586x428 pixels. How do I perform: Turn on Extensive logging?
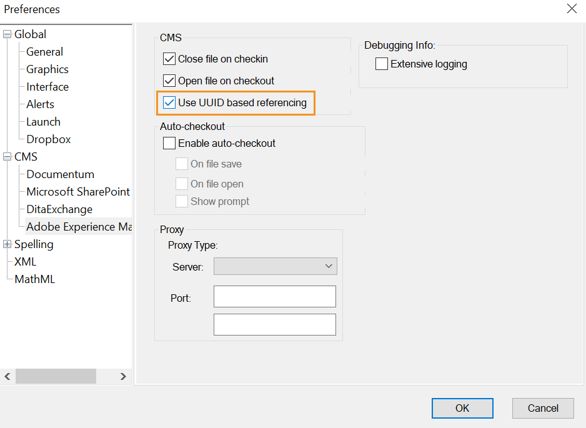pos(382,64)
